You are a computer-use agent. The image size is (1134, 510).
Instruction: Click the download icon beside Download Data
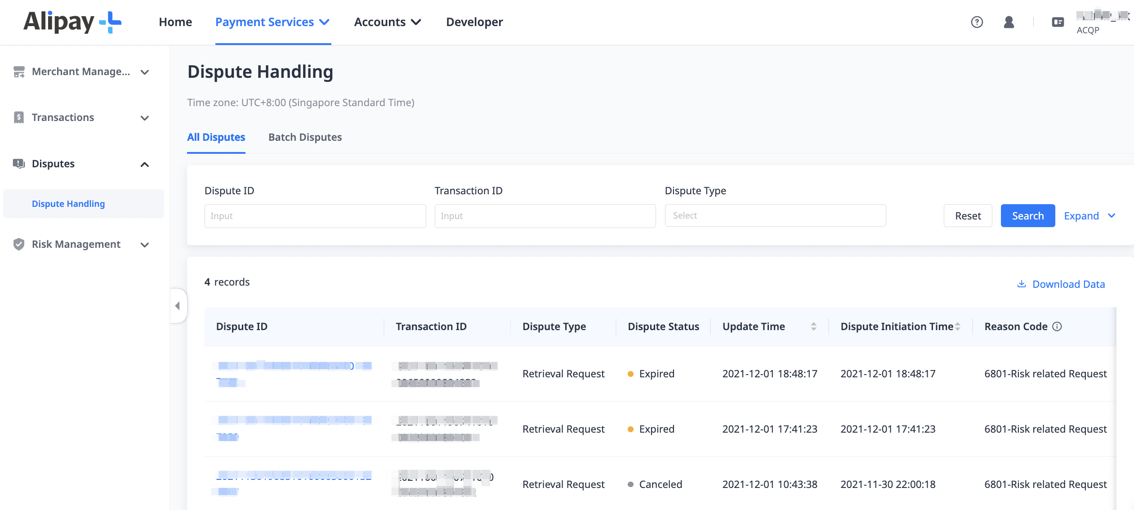[x=1022, y=284]
